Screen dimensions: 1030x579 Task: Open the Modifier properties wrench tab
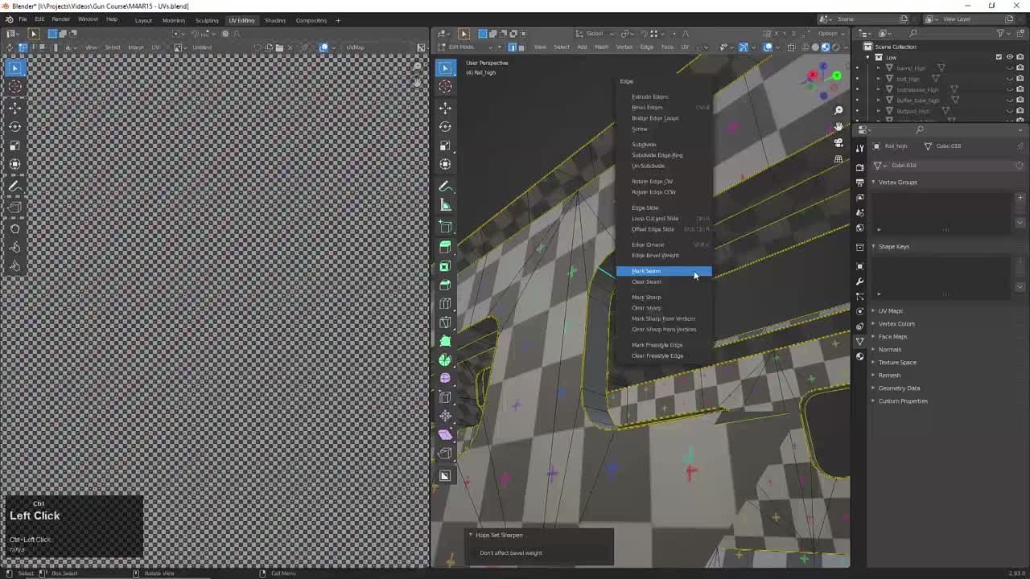pyautogui.click(x=859, y=281)
